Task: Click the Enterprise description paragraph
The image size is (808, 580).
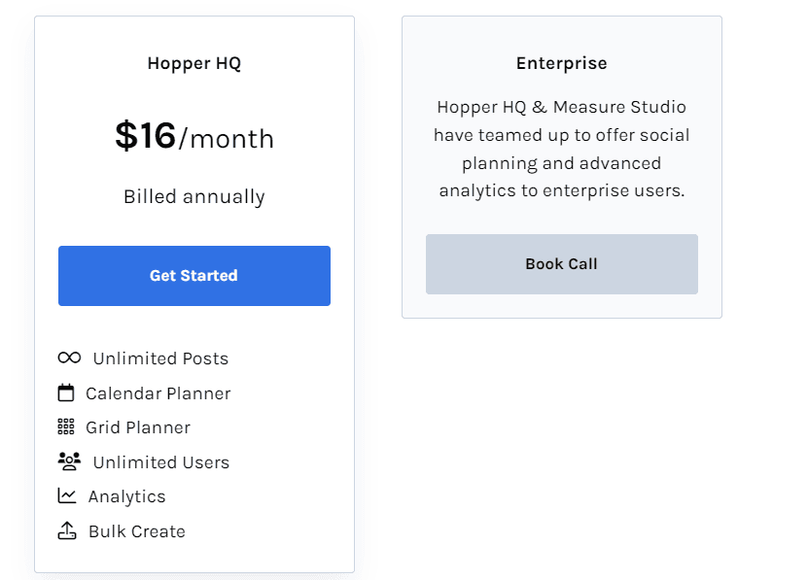Action: pos(561,149)
